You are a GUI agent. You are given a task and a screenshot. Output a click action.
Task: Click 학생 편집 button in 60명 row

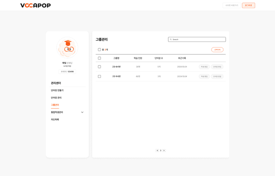204,76
